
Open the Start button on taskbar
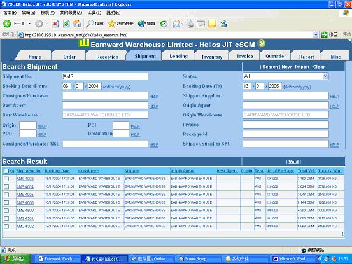(x=15, y=259)
